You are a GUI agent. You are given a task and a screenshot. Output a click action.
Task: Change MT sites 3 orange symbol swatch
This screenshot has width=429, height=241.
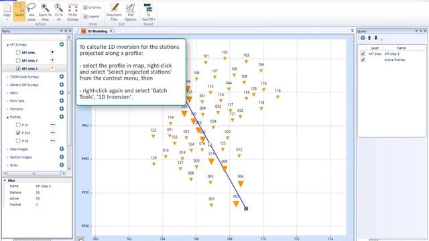tap(52, 68)
